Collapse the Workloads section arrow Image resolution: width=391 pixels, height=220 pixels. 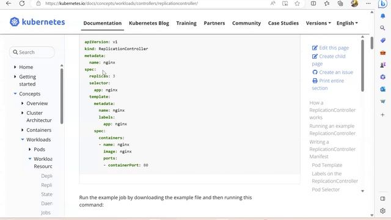click(23, 139)
